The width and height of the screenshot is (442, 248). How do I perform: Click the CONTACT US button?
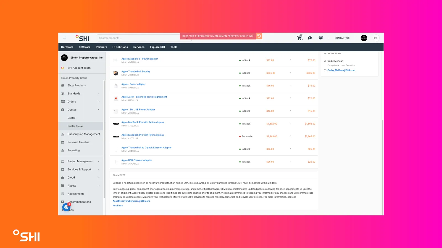tap(342, 38)
